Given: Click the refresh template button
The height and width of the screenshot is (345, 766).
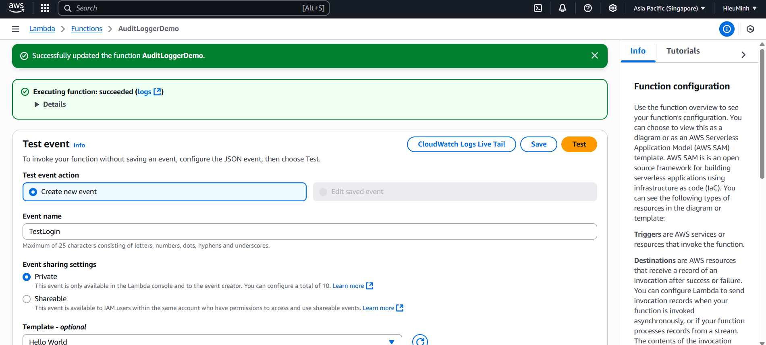Looking at the screenshot, I should (x=420, y=341).
